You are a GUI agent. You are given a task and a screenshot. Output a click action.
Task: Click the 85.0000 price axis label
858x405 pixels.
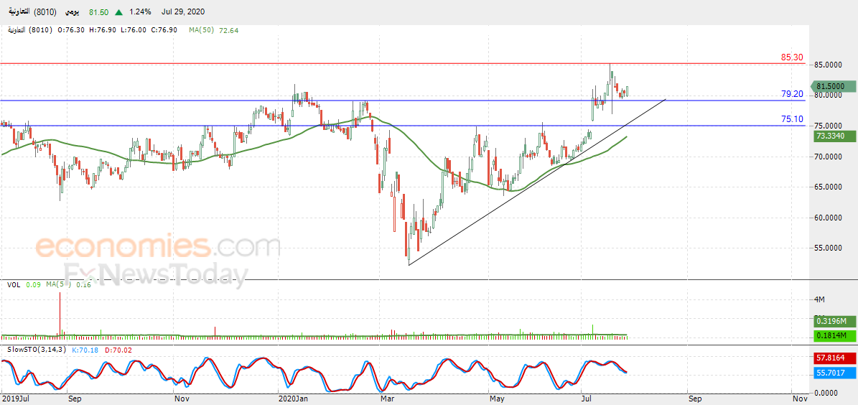coord(828,65)
